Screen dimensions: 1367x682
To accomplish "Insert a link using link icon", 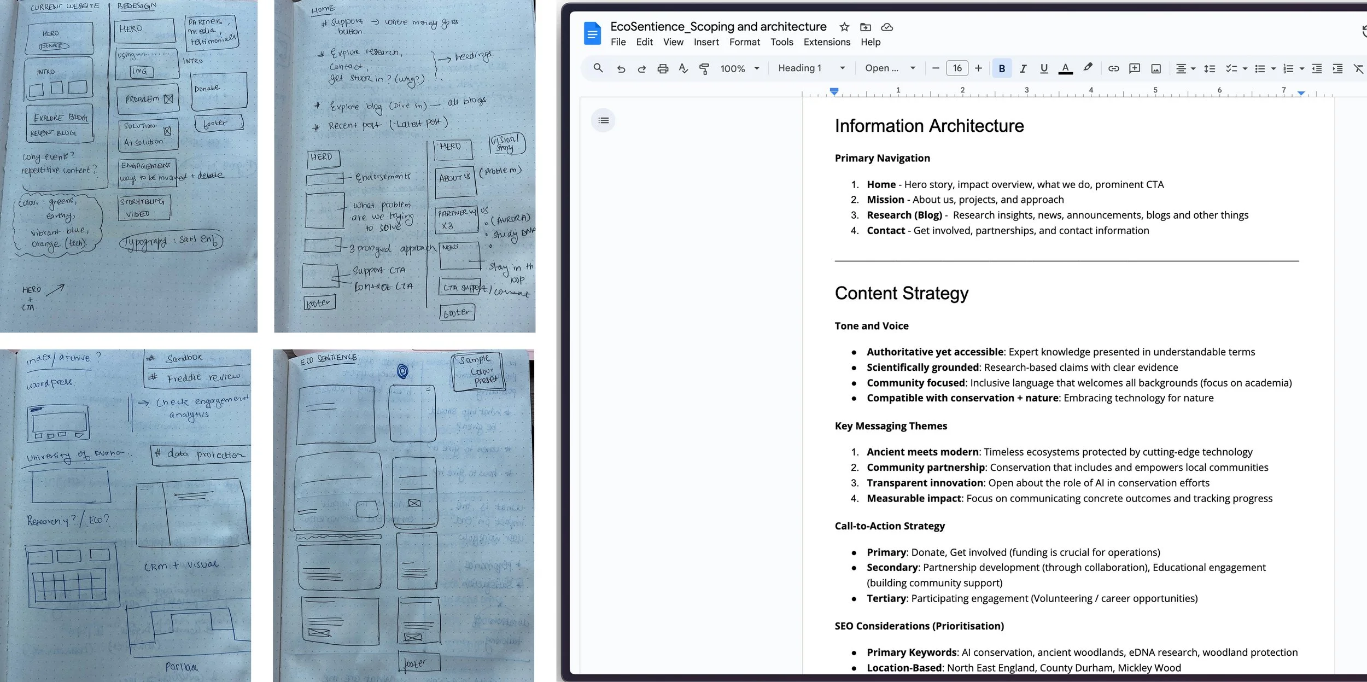I will (1113, 68).
